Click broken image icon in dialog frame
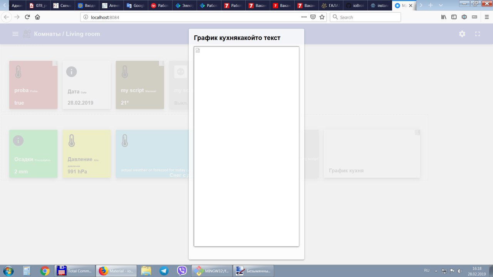 (x=198, y=50)
